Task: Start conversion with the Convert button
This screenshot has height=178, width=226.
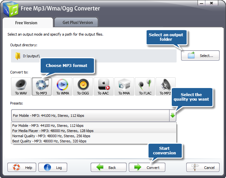Action: click(x=147, y=167)
